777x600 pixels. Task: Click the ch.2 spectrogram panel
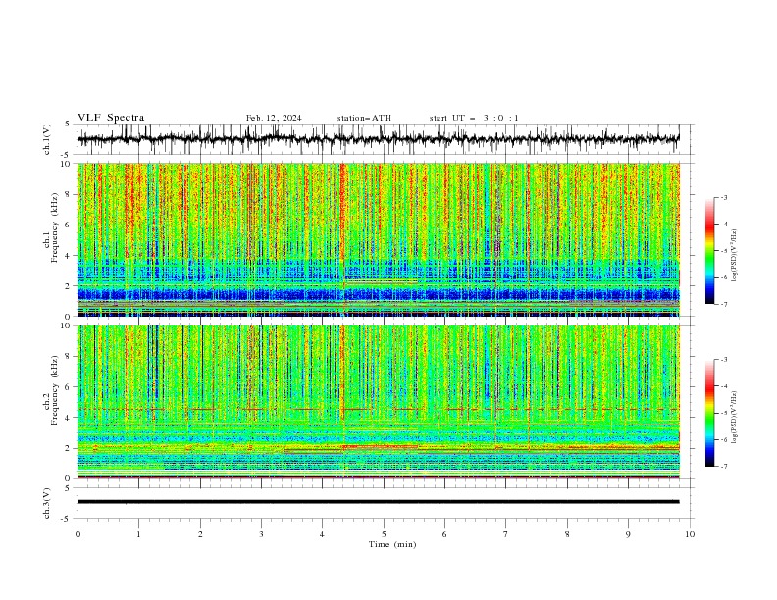tap(378, 402)
